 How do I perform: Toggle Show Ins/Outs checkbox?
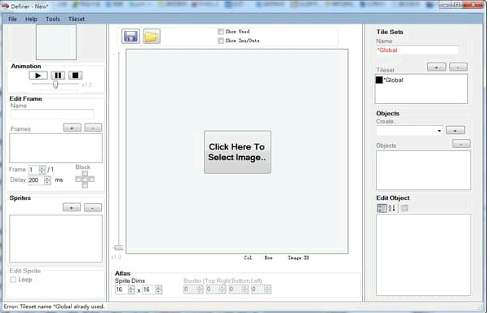pyautogui.click(x=221, y=41)
